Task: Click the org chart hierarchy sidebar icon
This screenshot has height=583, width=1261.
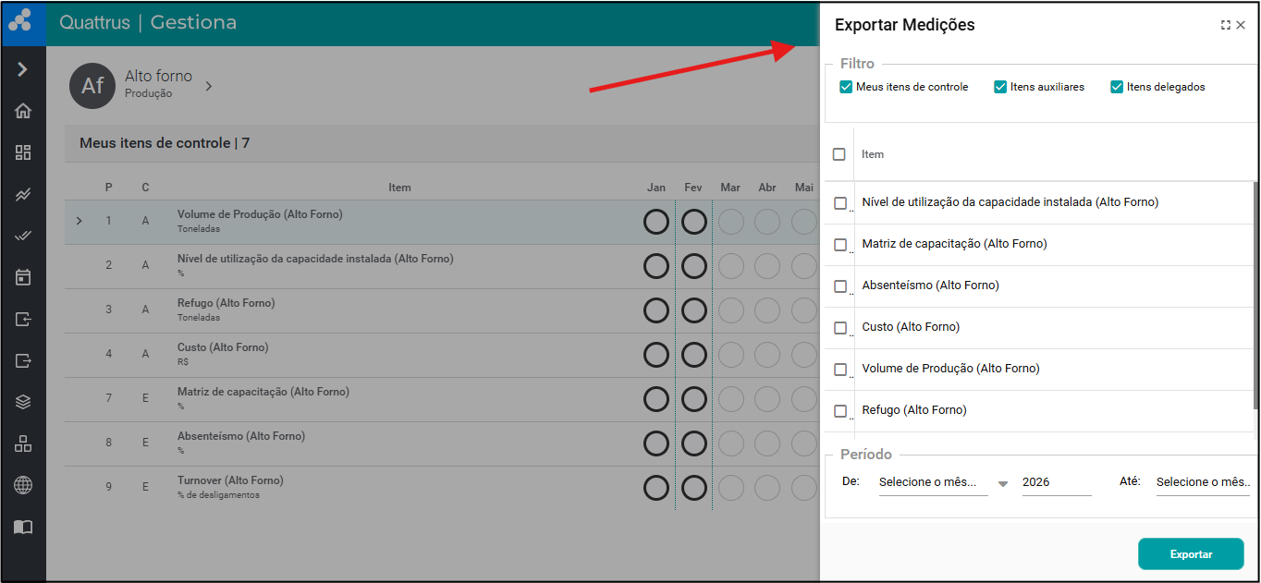Action: point(23,443)
